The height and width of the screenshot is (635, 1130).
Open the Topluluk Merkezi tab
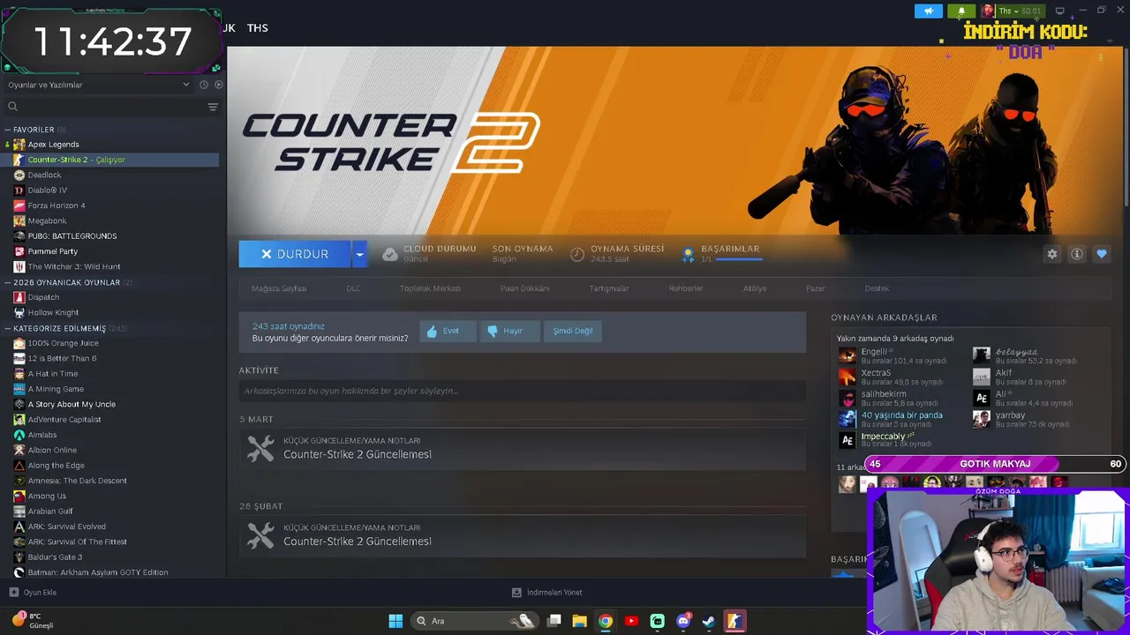coord(430,288)
